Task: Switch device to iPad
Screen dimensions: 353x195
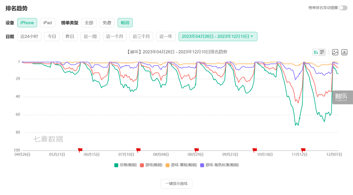Action: pyautogui.click(x=47, y=23)
